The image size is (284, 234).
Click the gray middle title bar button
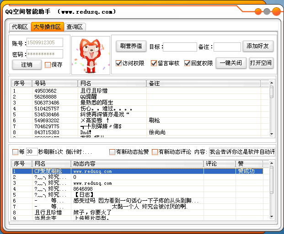(267, 12)
